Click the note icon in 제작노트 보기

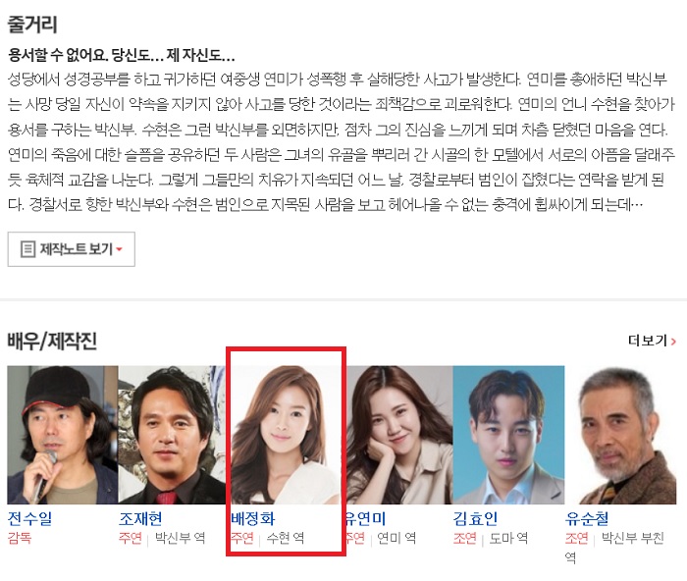[28, 249]
